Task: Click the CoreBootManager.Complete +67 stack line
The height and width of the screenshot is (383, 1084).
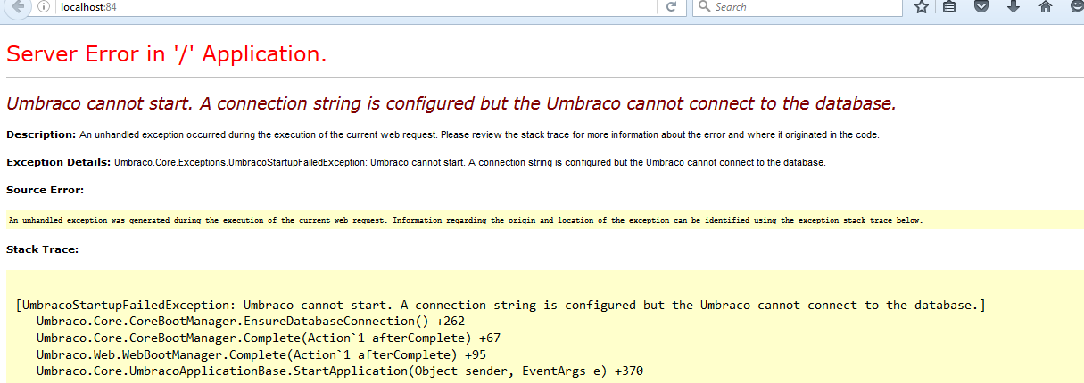Action: (x=269, y=338)
